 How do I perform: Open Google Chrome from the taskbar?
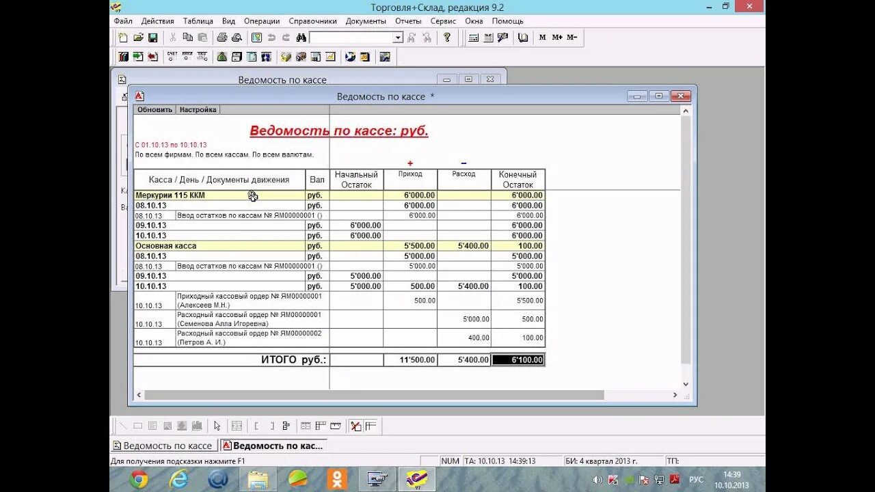tap(139, 479)
